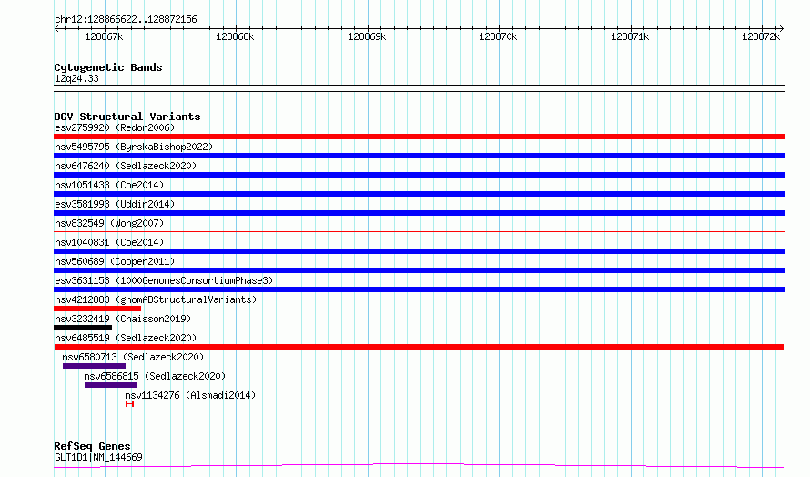This screenshot has height=477, width=810.
Task: Open nsv4212883 (gnomADStructuralVariants) label
Action: [156, 299]
